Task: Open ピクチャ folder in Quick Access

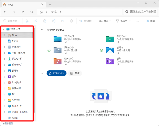Action: click(118, 50)
